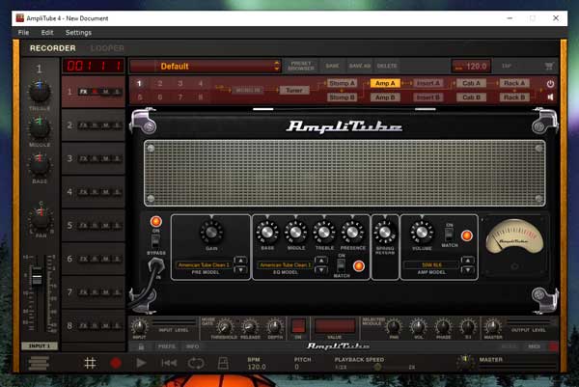
Task: Click Amp Model up arrow
Action: (x=467, y=261)
